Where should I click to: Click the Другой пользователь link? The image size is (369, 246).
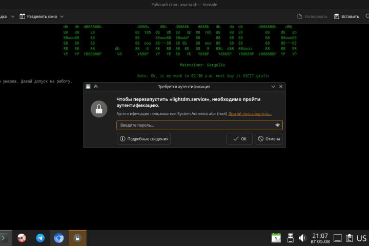[250, 113]
